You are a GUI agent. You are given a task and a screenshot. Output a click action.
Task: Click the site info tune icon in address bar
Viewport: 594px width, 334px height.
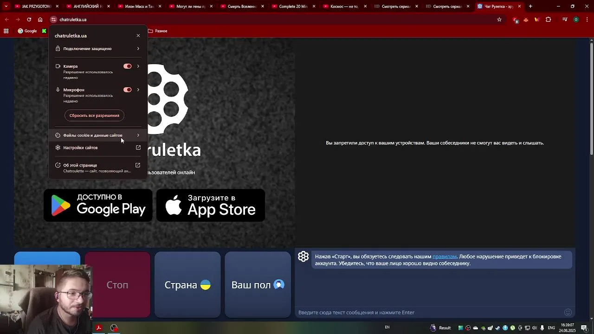[53, 19]
